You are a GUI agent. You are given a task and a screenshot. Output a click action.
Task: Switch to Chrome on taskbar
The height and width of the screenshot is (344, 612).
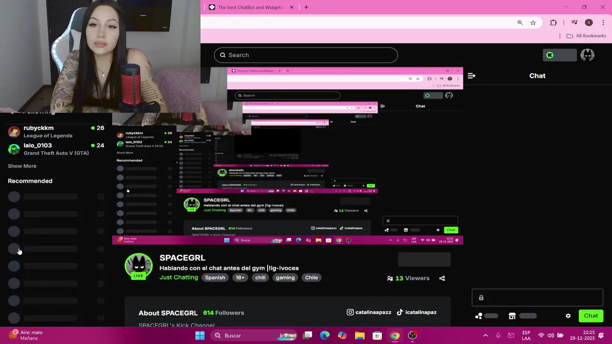394,335
